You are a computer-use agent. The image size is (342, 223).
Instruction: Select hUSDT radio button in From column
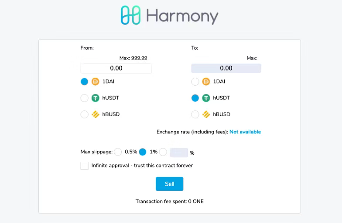click(x=85, y=98)
